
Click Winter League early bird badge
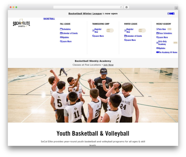(x=142, y=30)
